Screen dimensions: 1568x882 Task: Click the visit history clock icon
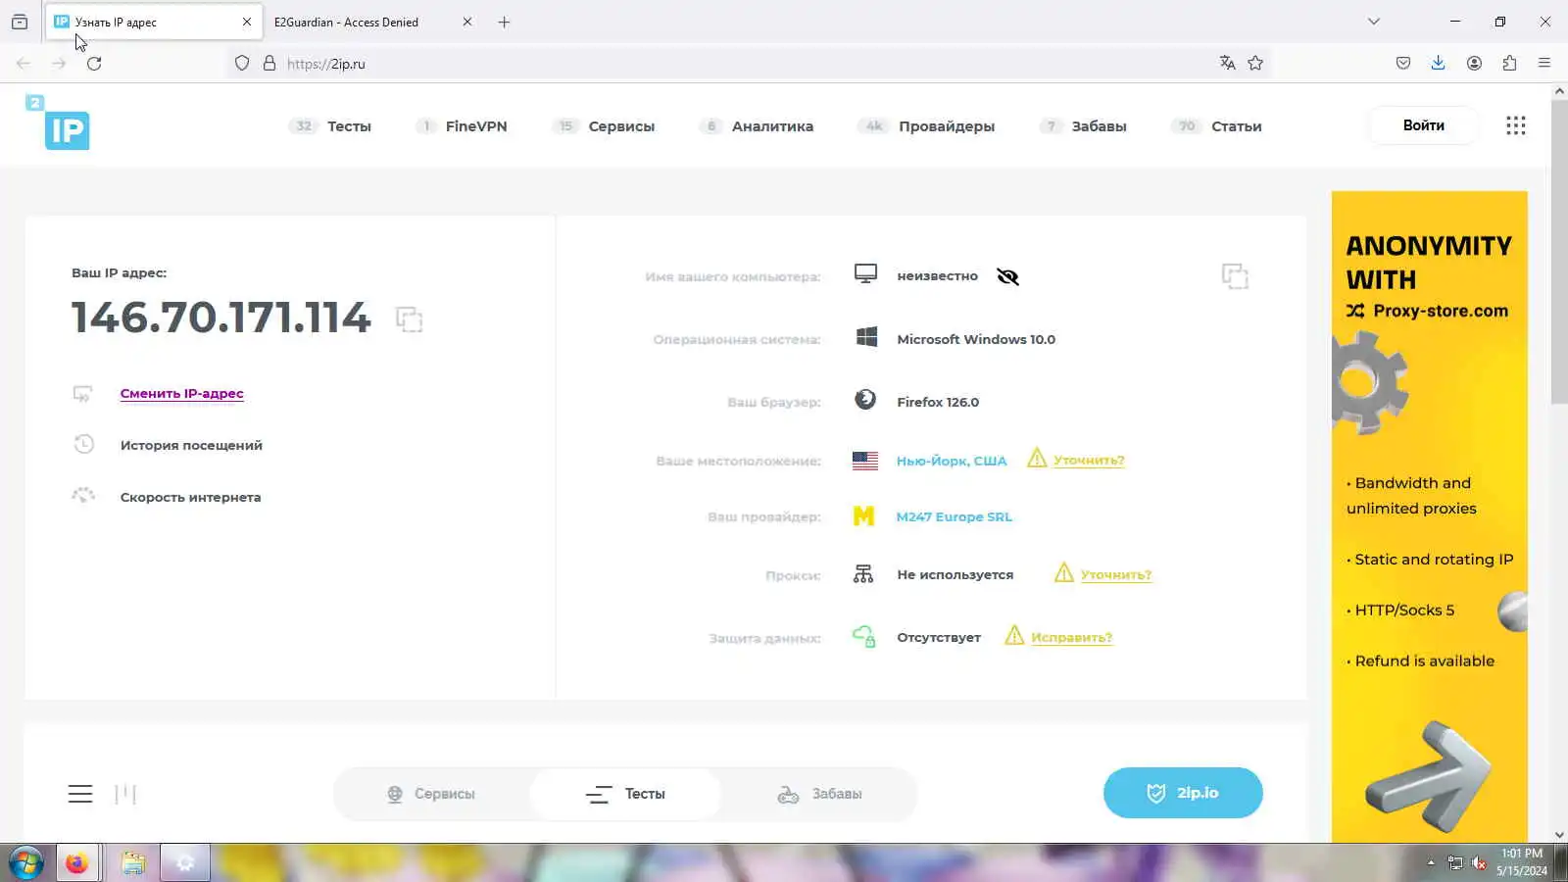click(x=83, y=444)
